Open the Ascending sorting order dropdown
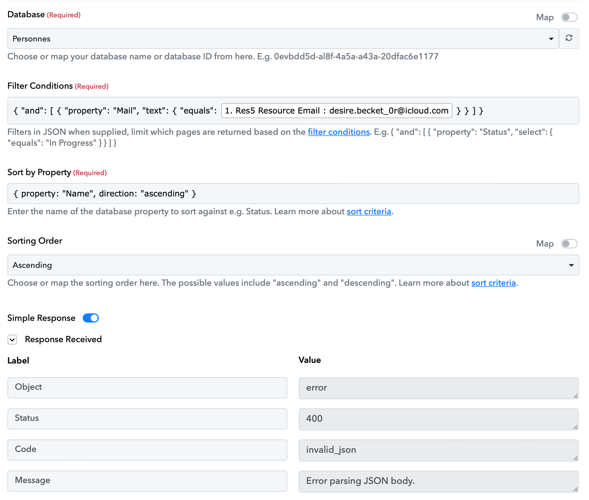Screen dimensions: 589x500 pos(293,265)
